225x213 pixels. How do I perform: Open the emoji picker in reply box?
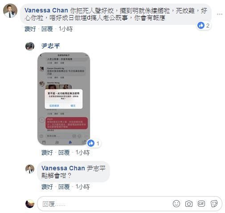click(176, 204)
